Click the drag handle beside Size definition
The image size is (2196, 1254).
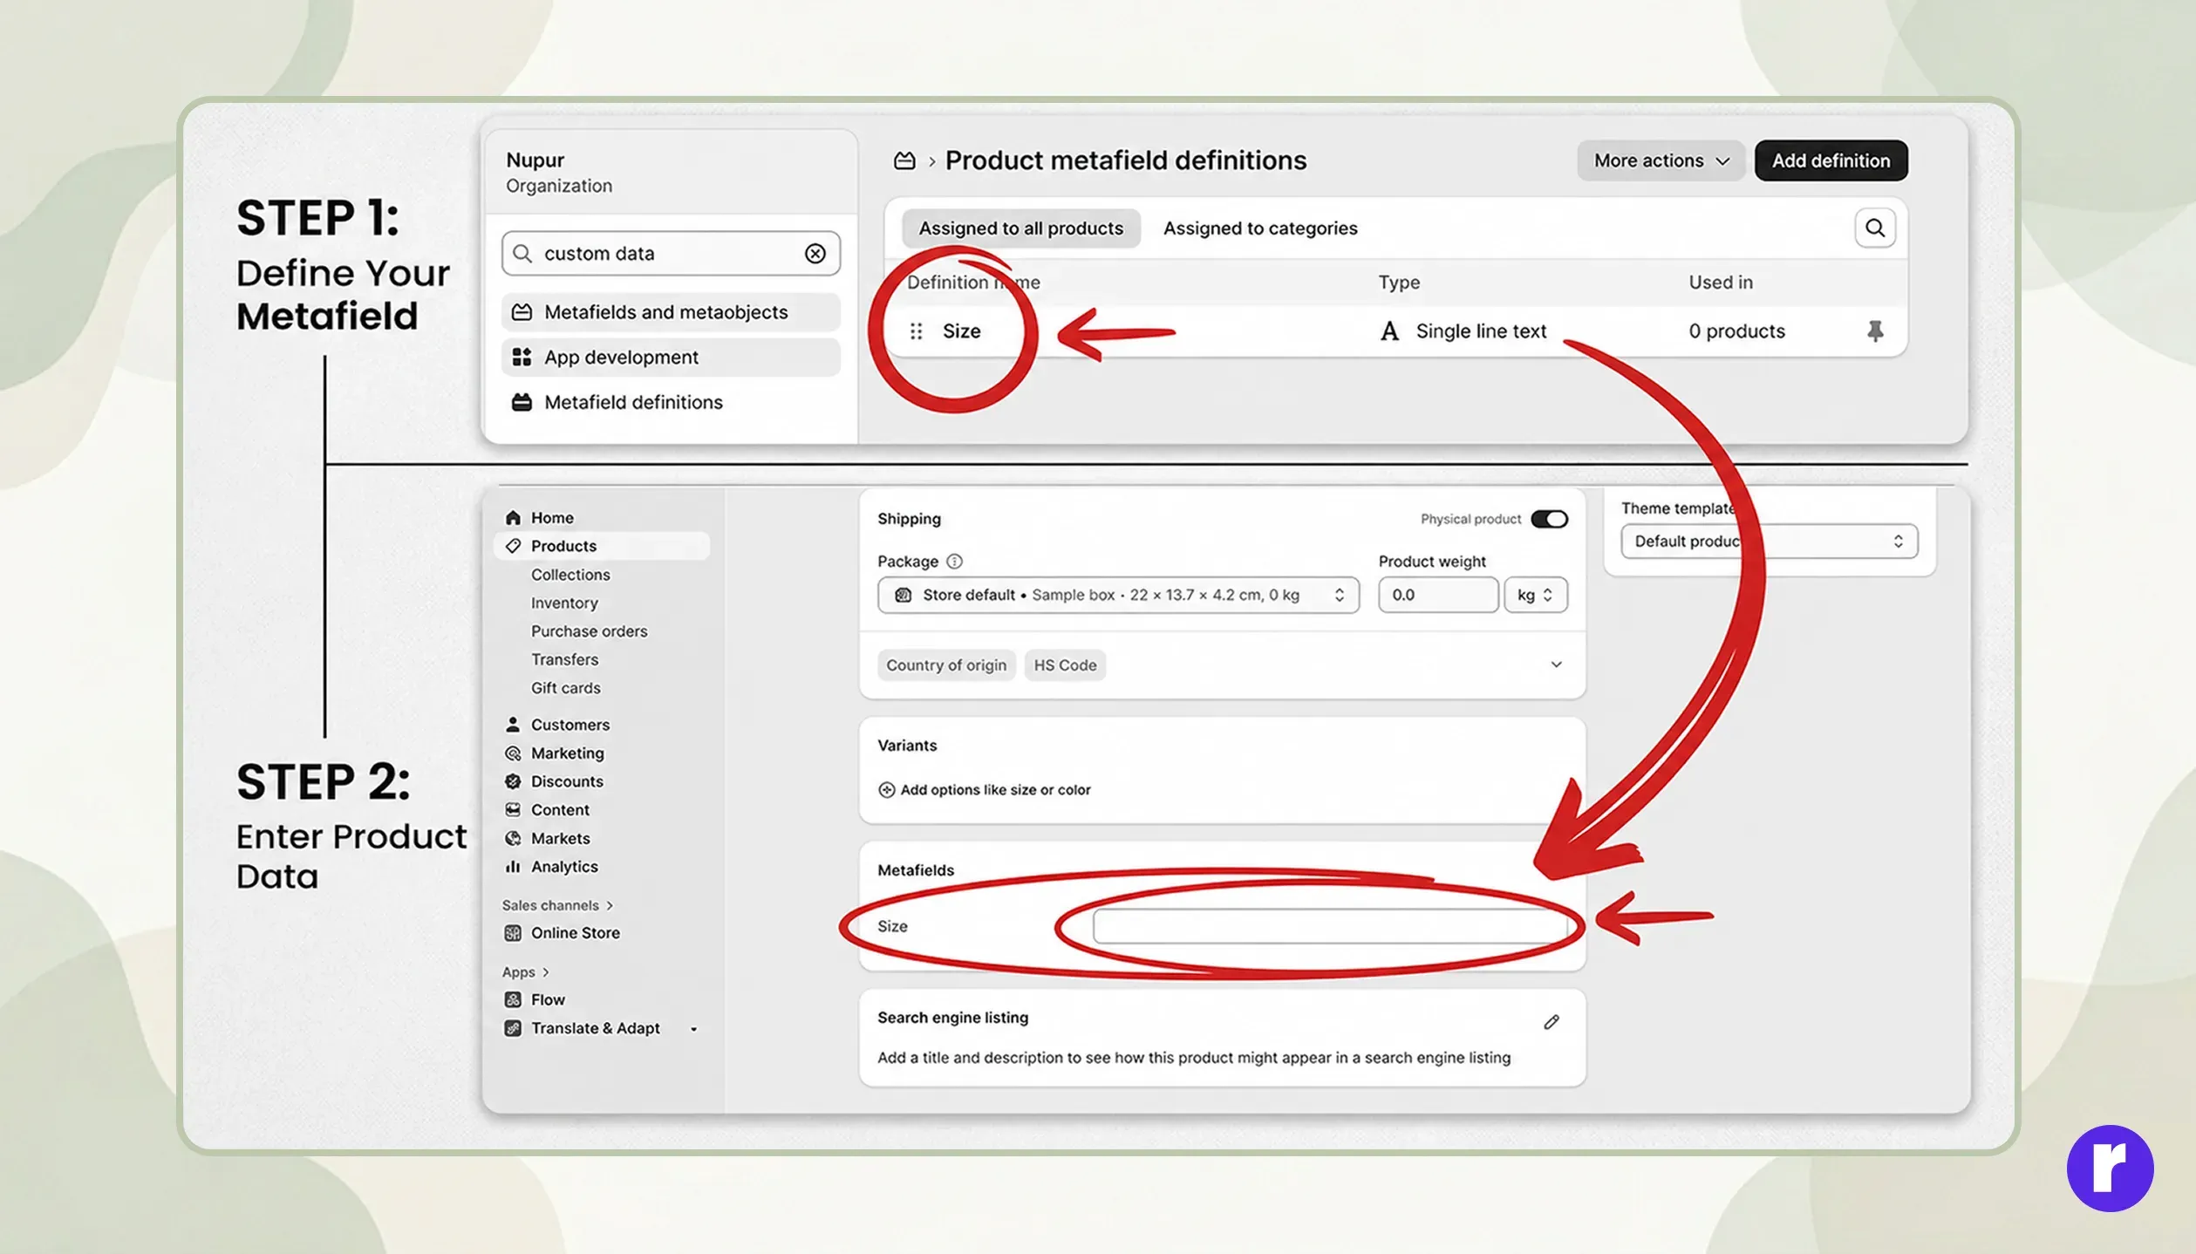coord(916,331)
